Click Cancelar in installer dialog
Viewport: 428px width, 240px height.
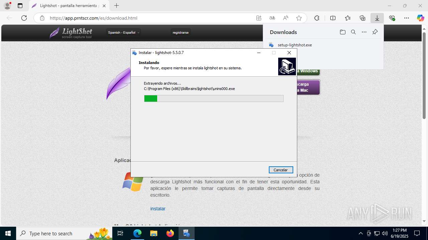click(x=281, y=170)
